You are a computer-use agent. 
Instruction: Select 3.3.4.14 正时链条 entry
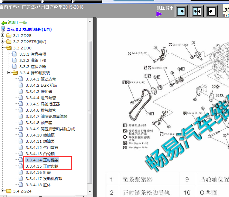[x=42, y=160]
